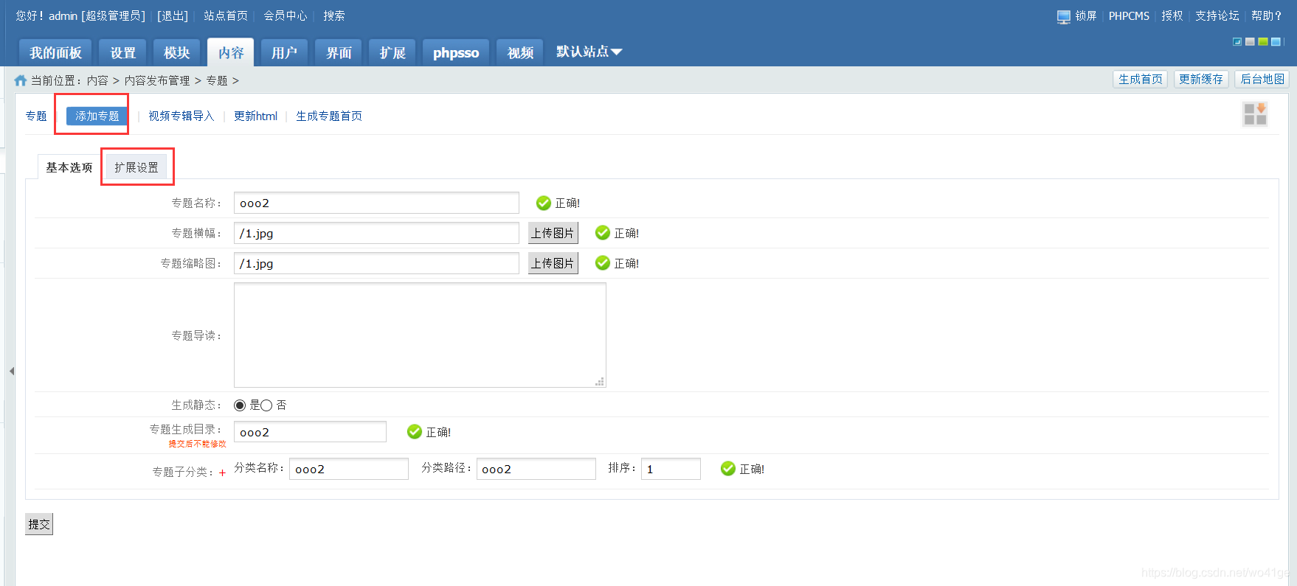
Task: Click 添加专题 button
Action: 97,116
